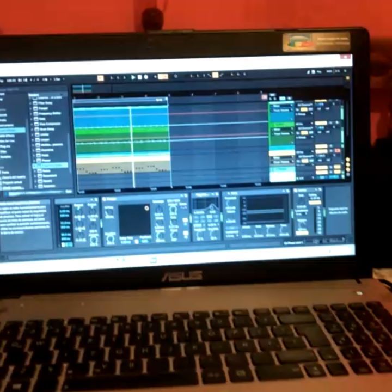
Task: Click the 4 / 4 time signature field
Action: tap(34, 79)
